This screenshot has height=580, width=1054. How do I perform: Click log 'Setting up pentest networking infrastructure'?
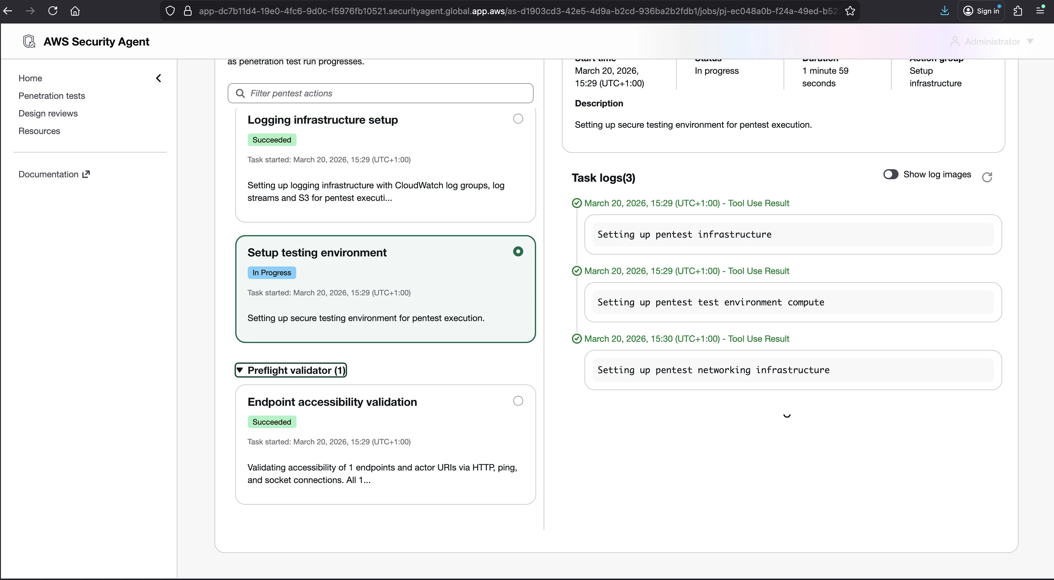(714, 370)
